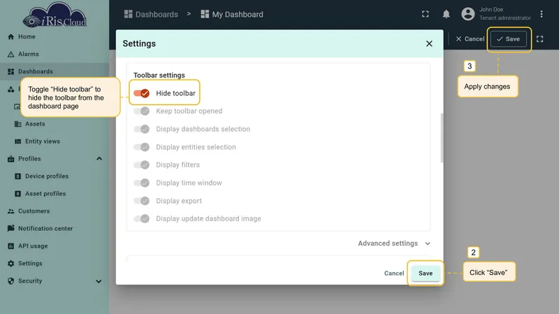Toggle the Keep toolbar opened switch
559x314 pixels.
[x=142, y=111]
